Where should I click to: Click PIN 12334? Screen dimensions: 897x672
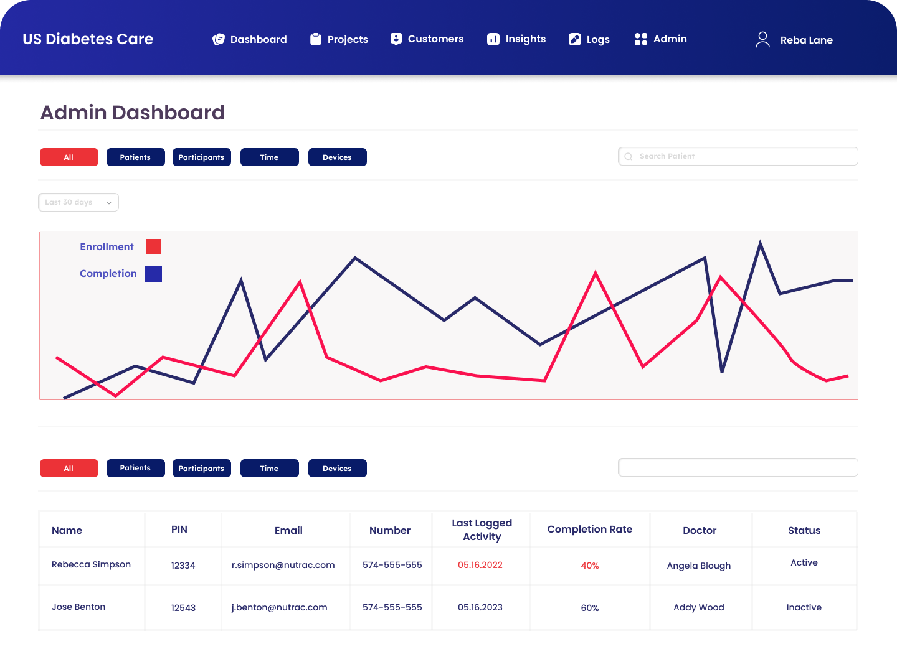click(x=183, y=566)
